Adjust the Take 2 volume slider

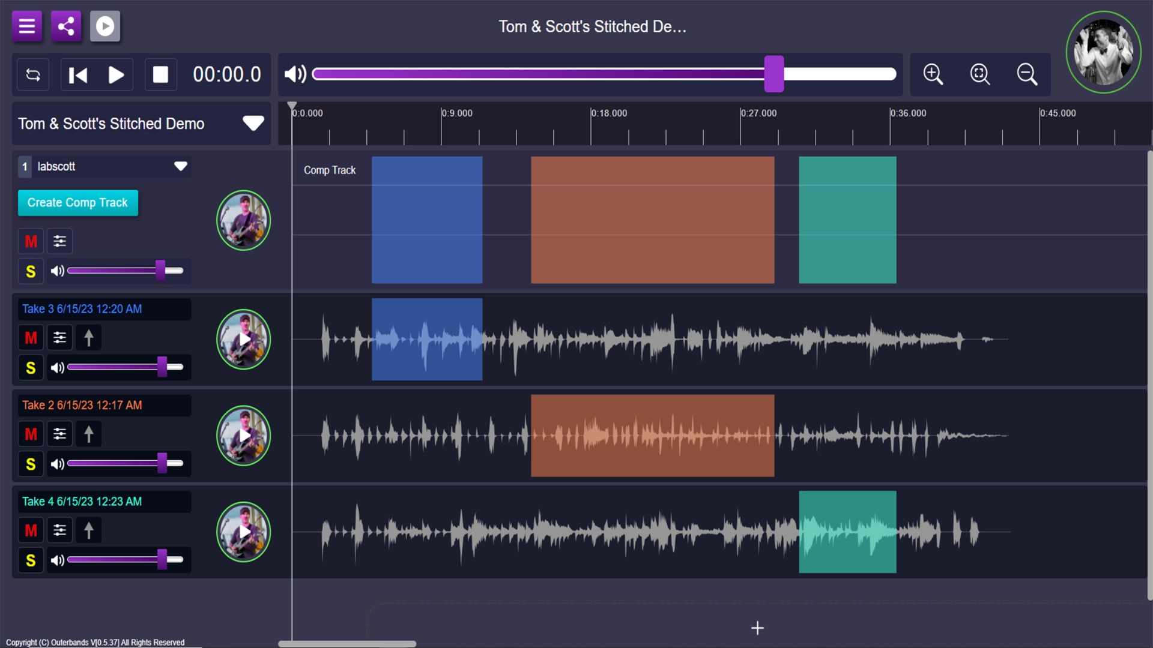[x=162, y=463]
